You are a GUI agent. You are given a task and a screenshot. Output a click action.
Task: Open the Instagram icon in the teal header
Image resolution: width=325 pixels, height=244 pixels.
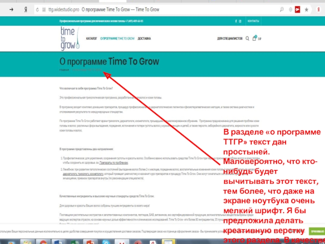point(240,21)
